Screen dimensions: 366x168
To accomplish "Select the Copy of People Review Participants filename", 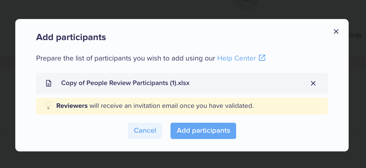I will coord(125,83).
